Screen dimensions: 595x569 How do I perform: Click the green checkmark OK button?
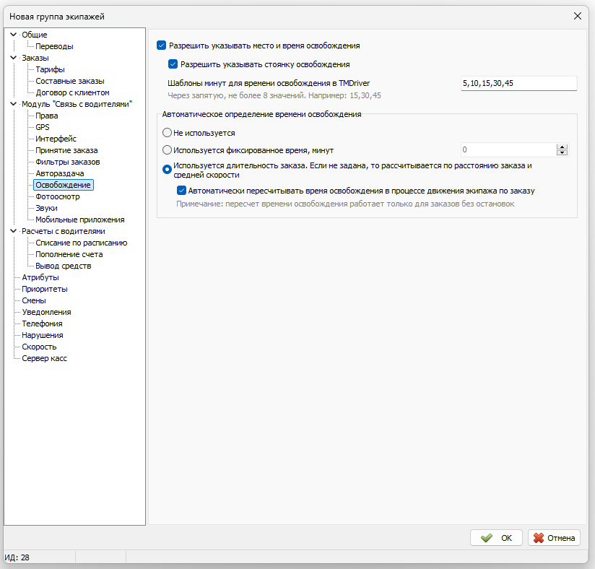tap(496, 537)
